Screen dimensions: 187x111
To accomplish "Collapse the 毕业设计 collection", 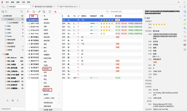I will (4, 19).
